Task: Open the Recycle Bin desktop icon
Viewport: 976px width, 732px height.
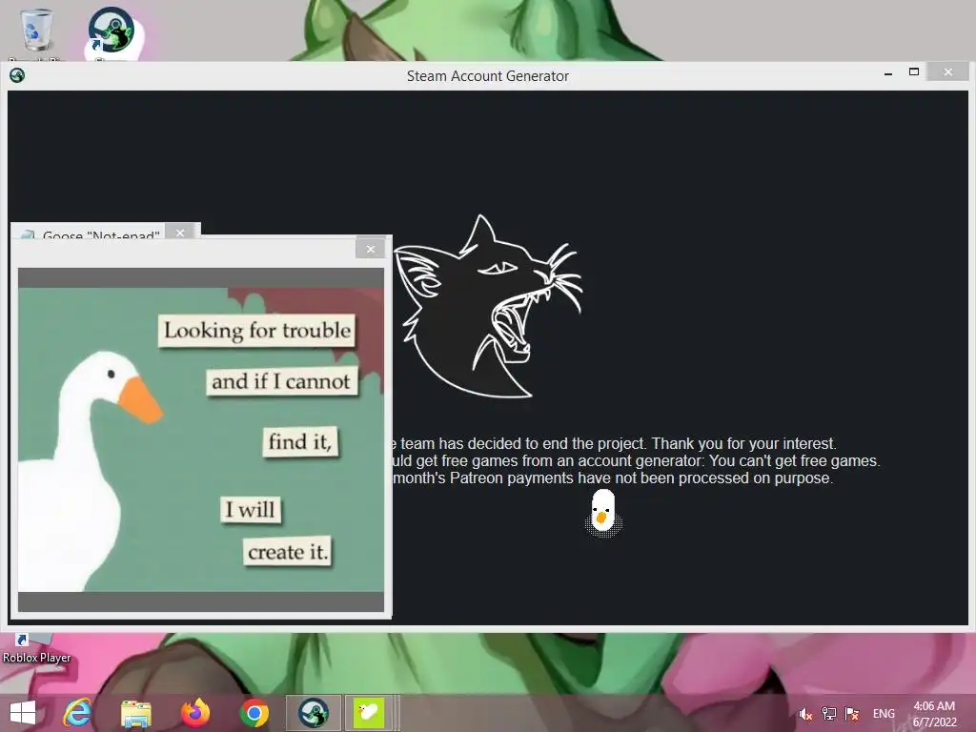Action: [36, 30]
